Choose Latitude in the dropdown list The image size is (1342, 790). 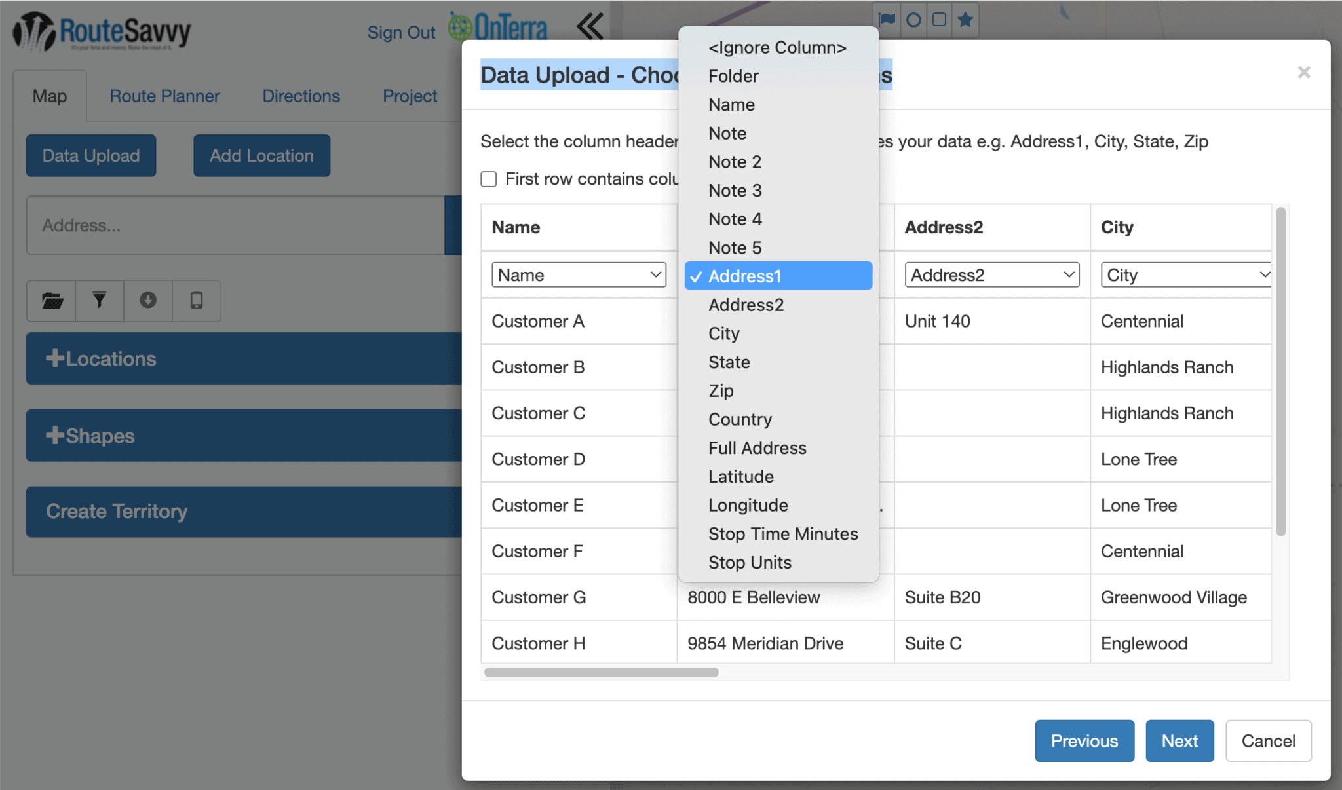pos(778,476)
